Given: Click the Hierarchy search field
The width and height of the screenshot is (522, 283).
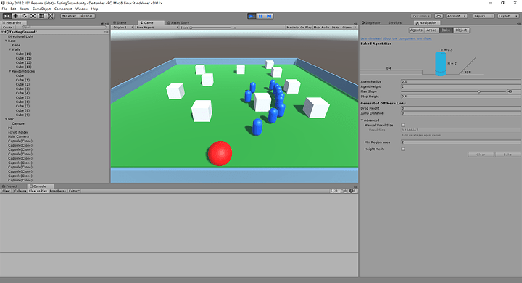Looking at the screenshot, I should (x=64, y=28).
